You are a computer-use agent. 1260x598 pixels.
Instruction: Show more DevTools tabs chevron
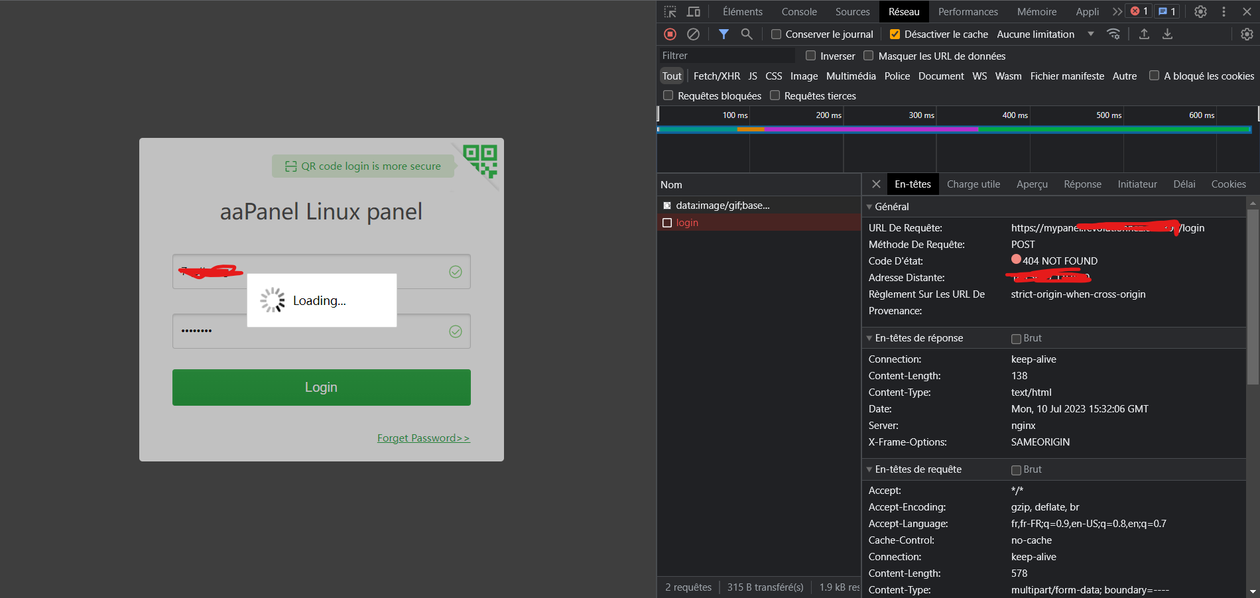(1117, 12)
